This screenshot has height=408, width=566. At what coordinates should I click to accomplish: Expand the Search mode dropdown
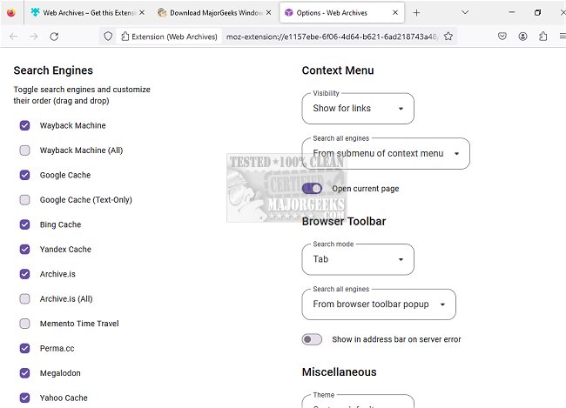tap(358, 259)
